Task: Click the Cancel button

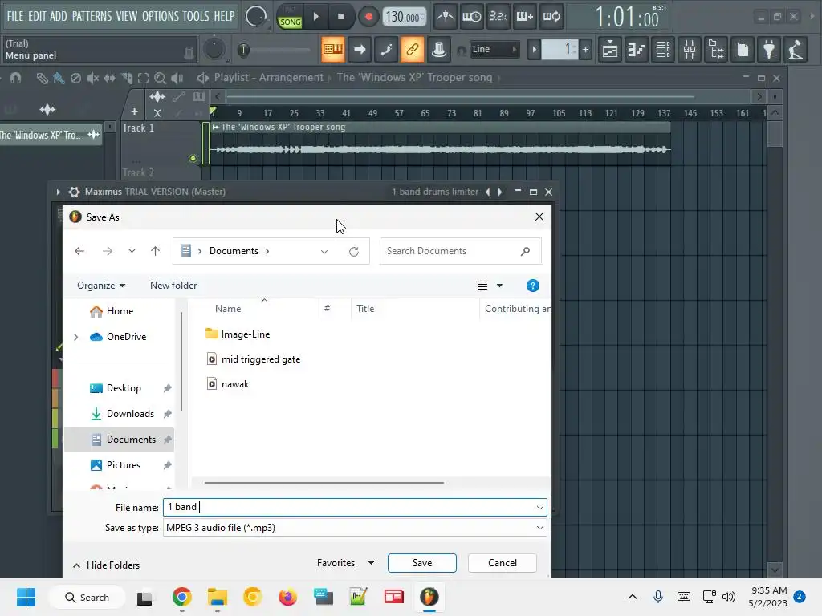Action: click(503, 563)
